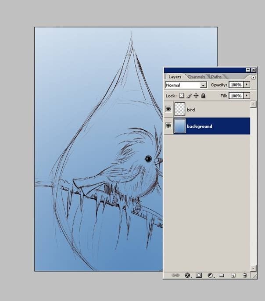Screen dimensions: 265x301
Task: Toggle lock all (padlock icon)
Action: pyautogui.click(x=203, y=95)
